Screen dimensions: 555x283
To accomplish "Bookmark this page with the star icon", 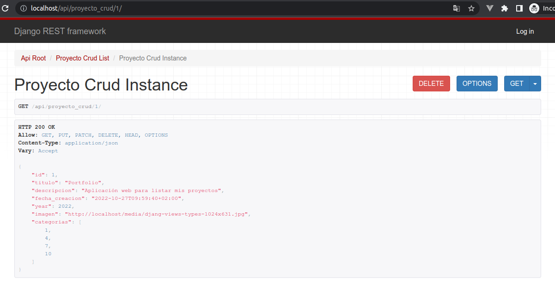I will 471,8.
